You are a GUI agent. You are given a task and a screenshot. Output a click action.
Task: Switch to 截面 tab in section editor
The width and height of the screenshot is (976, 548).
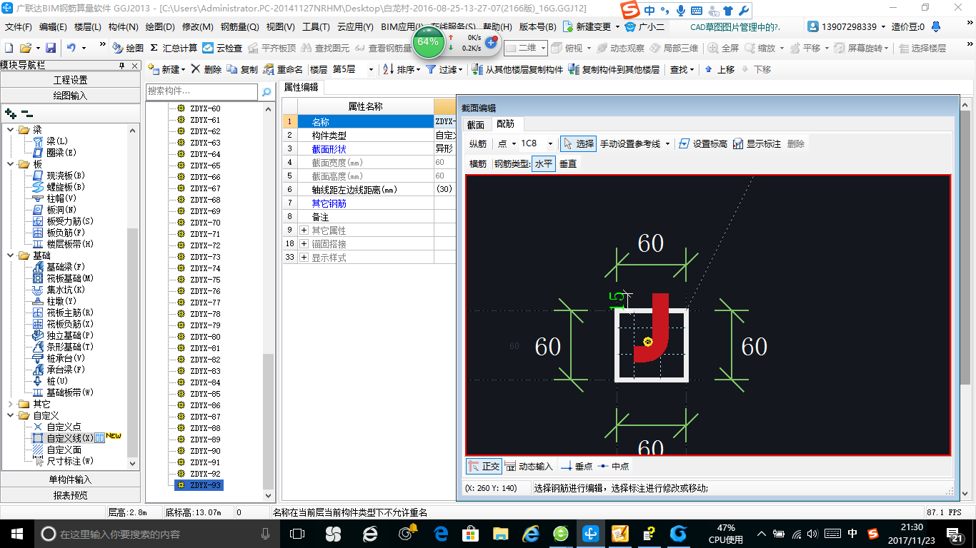[475, 124]
